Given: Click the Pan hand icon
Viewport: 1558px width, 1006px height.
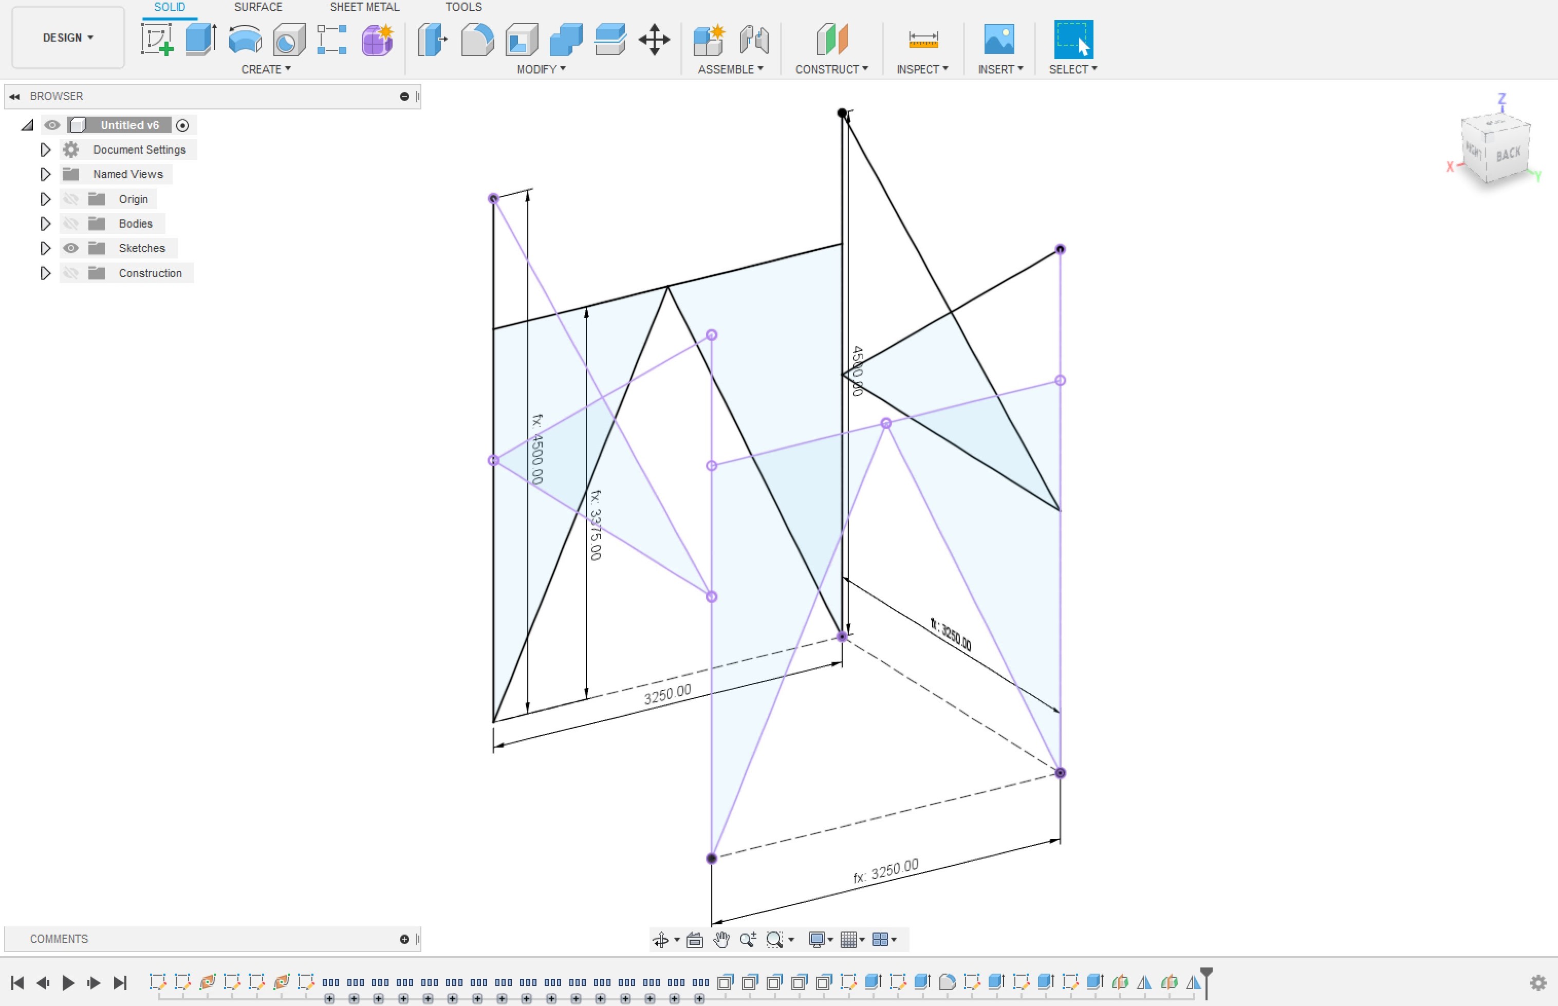Looking at the screenshot, I should (x=721, y=939).
